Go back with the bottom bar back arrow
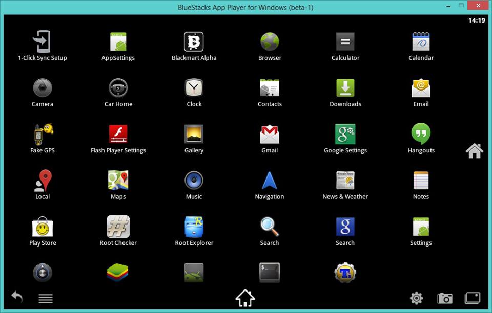The image size is (492, 313). point(17,297)
